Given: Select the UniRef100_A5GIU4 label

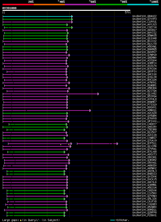Looking at the screenshot, I should tap(144, 188).
